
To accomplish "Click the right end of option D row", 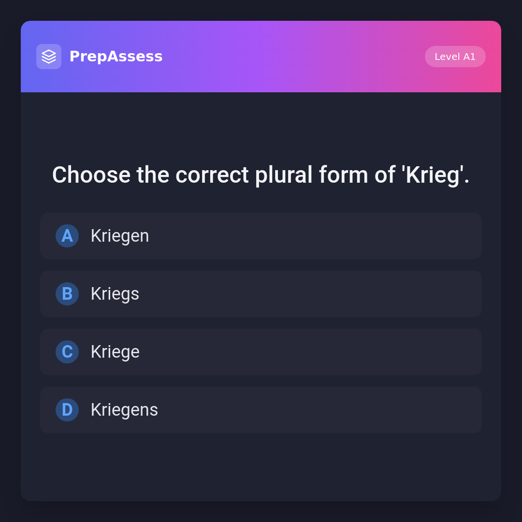I will (x=464, y=410).
